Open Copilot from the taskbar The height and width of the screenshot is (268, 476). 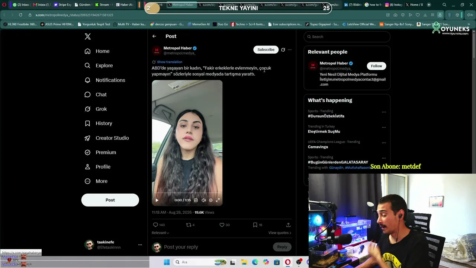pos(266,262)
